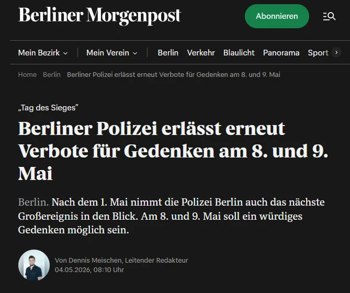Viewport: 350px width, 293px height.
Task: Go to Home via breadcrumb
Action: click(27, 74)
